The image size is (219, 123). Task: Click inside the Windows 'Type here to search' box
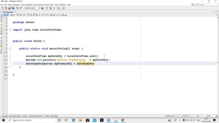point(31,120)
